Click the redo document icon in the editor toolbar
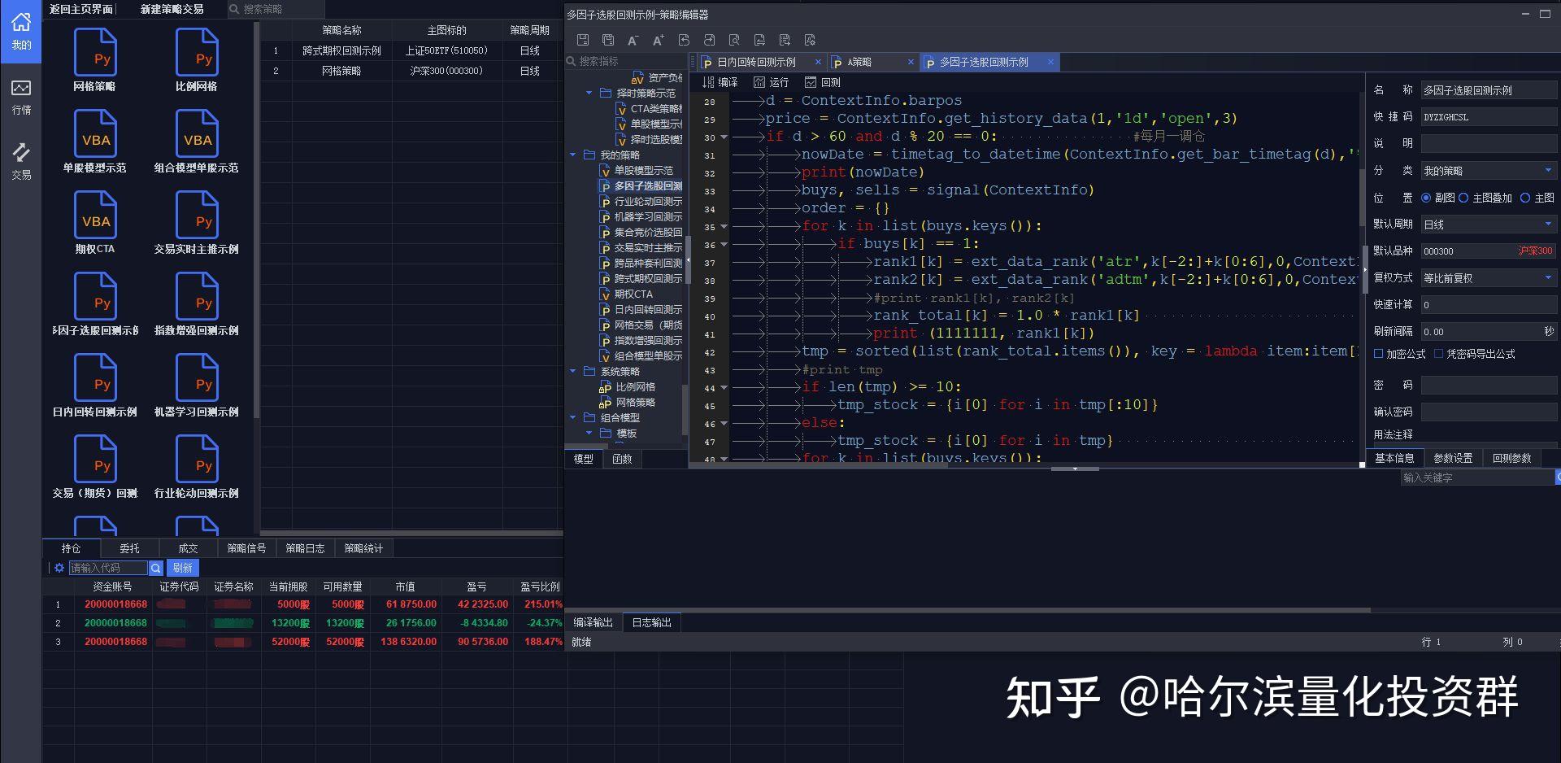1561x763 pixels. pyautogui.click(x=709, y=40)
